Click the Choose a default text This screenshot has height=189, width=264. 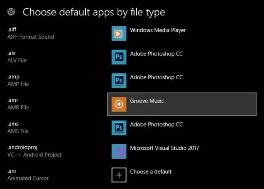(x=151, y=172)
